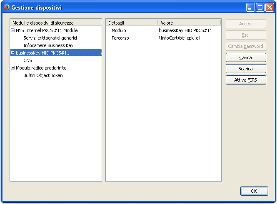
Task: Select Modulo radice predefinito module
Action: click(x=41, y=68)
